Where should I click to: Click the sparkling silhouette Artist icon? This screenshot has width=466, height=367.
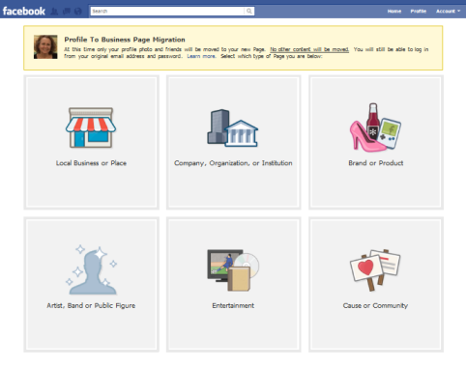[92, 270]
